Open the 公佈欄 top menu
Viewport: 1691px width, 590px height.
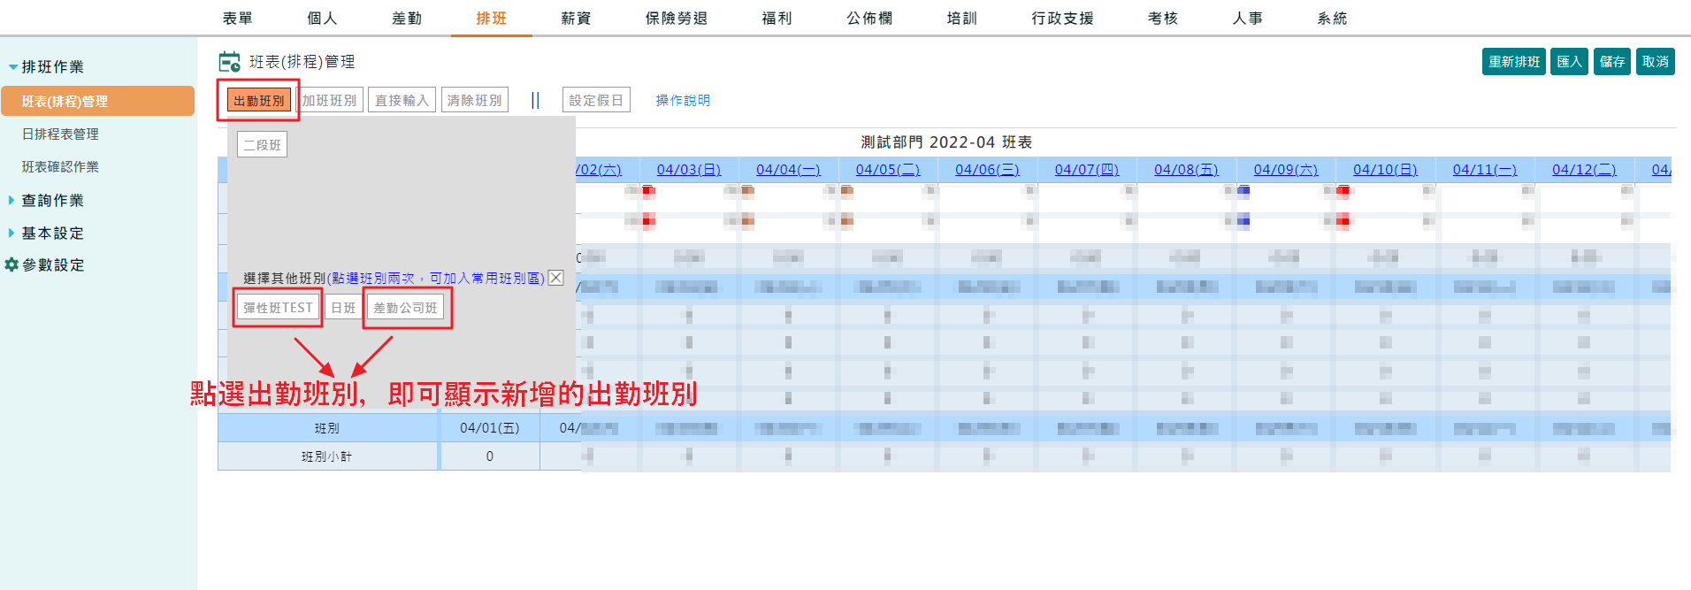click(869, 19)
